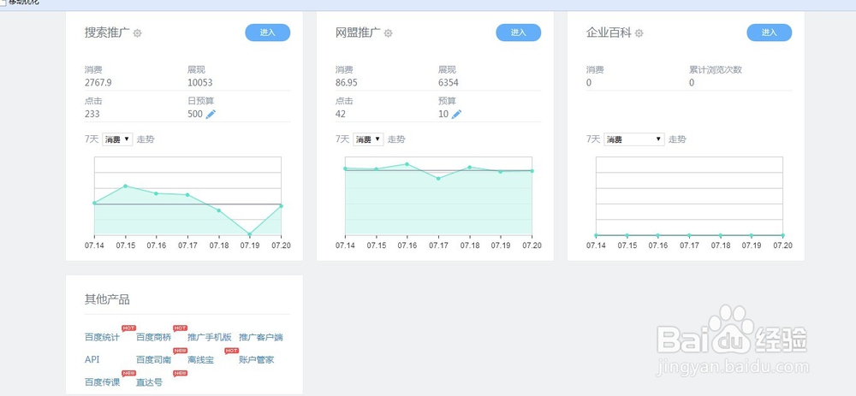
Task: Open the 百度司南 link
Action: click(x=153, y=360)
